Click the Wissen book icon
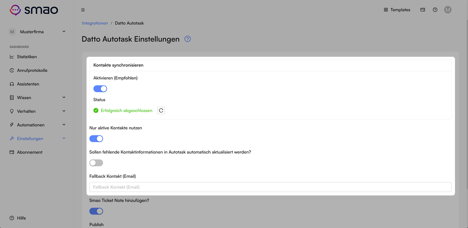 click(12, 98)
